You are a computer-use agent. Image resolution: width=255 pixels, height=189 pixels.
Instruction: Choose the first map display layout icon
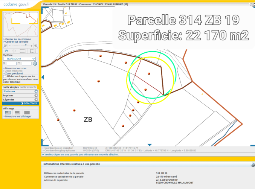(x=8, y=112)
